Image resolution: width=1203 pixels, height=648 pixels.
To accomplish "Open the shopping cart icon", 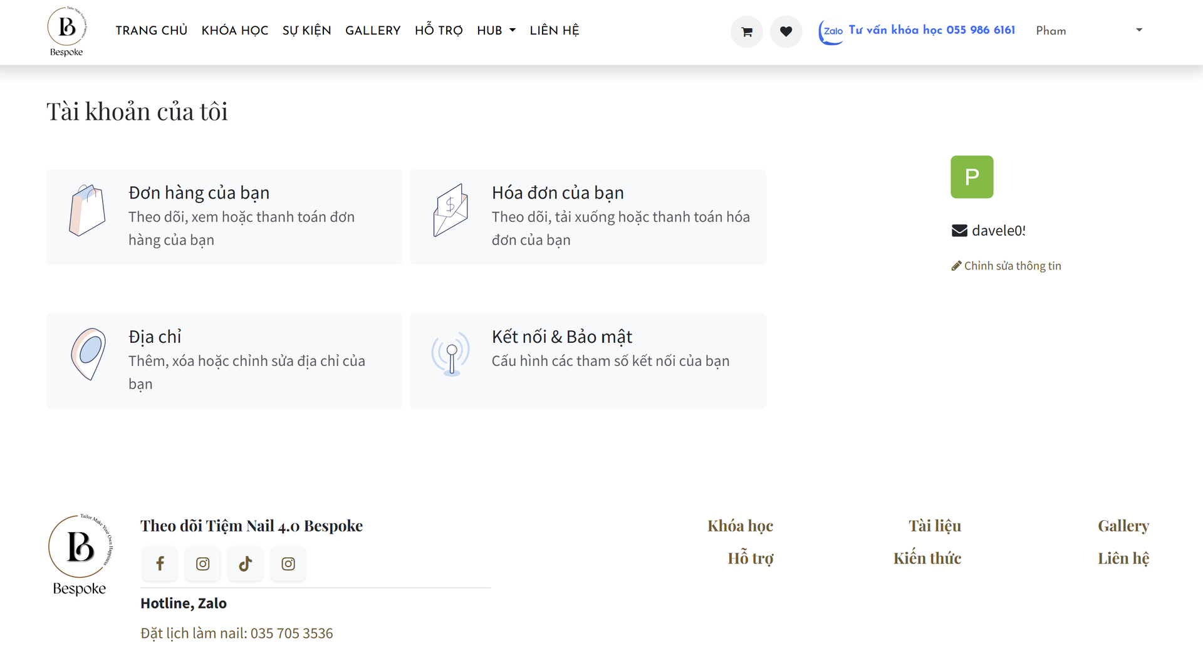I will click(x=746, y=31).
